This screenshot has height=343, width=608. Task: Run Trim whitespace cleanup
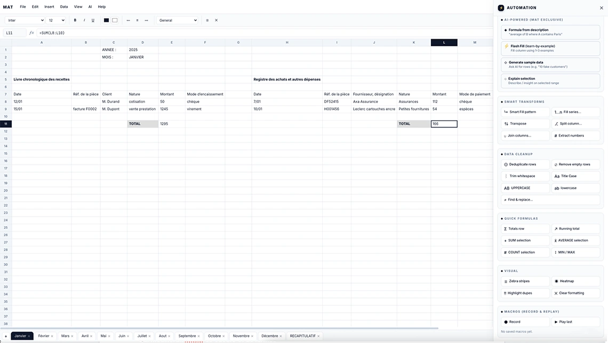tap(525, 176)
